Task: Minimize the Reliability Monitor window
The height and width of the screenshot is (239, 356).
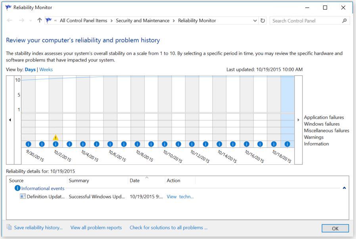Action: click(x=307, y=8)
